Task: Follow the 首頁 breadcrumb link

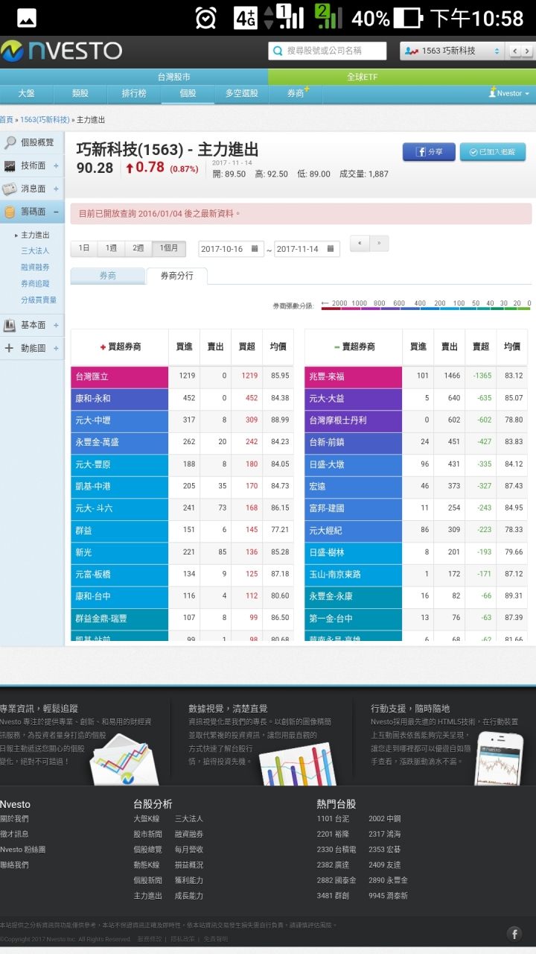Action: point(7,119)
